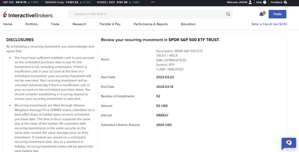This screenshot has width=299, height=152.
Task: Open the Portfolio menu
Action: coord(32,24)
